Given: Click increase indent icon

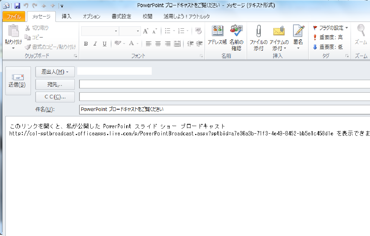Looking at the screenshot, I should 200,43.
